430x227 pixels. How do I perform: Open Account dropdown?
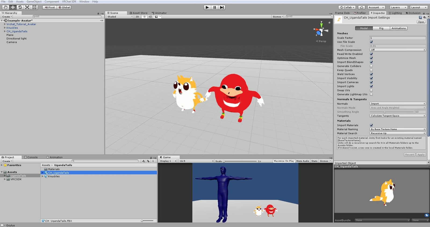[376, 7]
